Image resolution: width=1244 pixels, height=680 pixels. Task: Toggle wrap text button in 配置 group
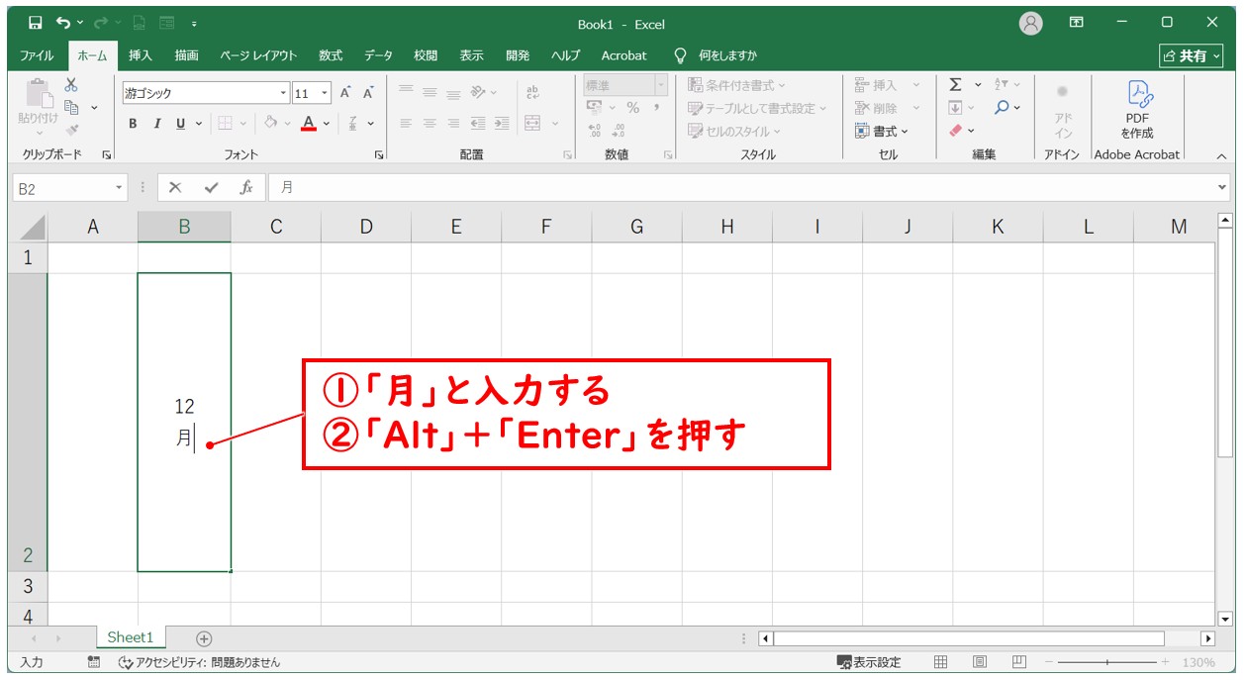coord(532,92)
